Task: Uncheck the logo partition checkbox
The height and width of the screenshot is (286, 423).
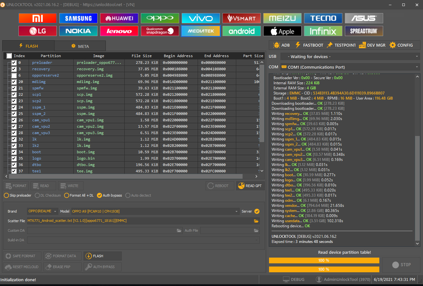Action: (14, 158)
